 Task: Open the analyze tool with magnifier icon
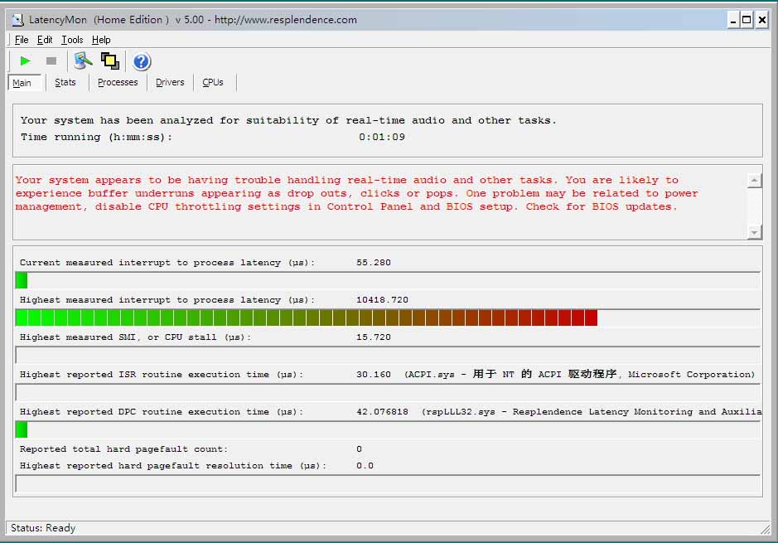pos(83,61)
